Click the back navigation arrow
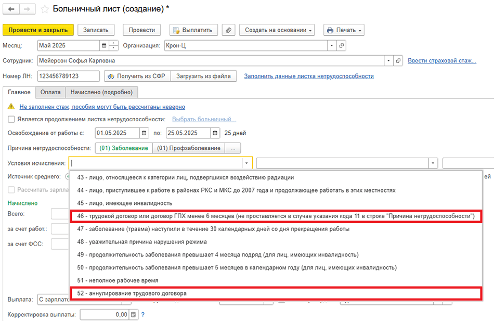The image size is (494, 321). click(x=11, y=9)
